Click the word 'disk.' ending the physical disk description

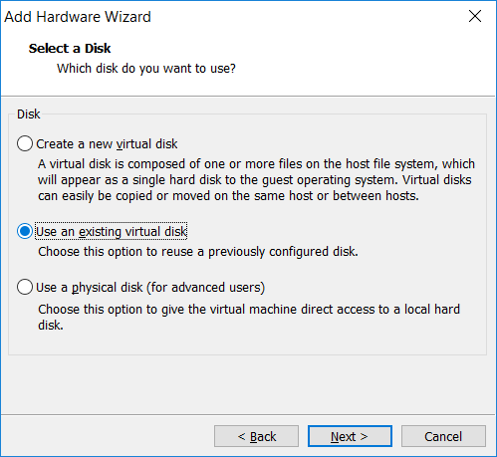click(x=51, y=326)
